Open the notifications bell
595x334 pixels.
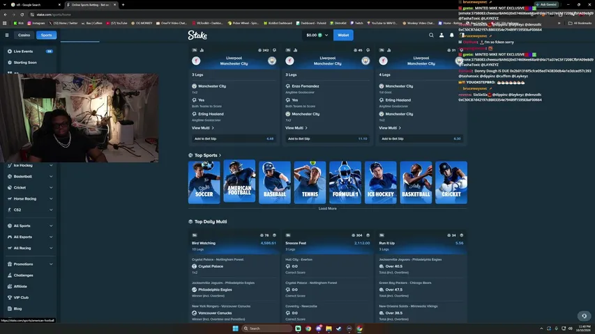coord(451,35)
